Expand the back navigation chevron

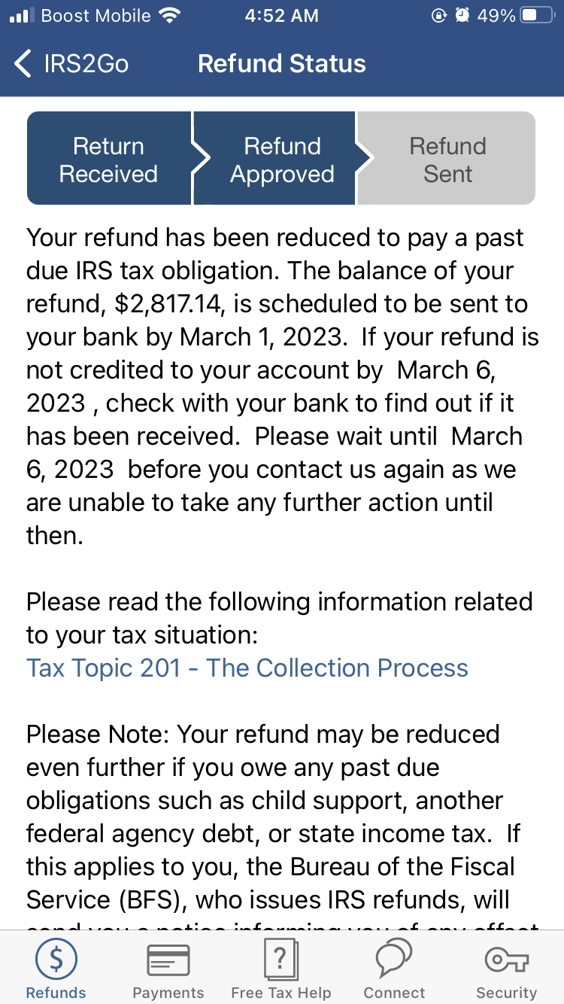click(20, 64)
